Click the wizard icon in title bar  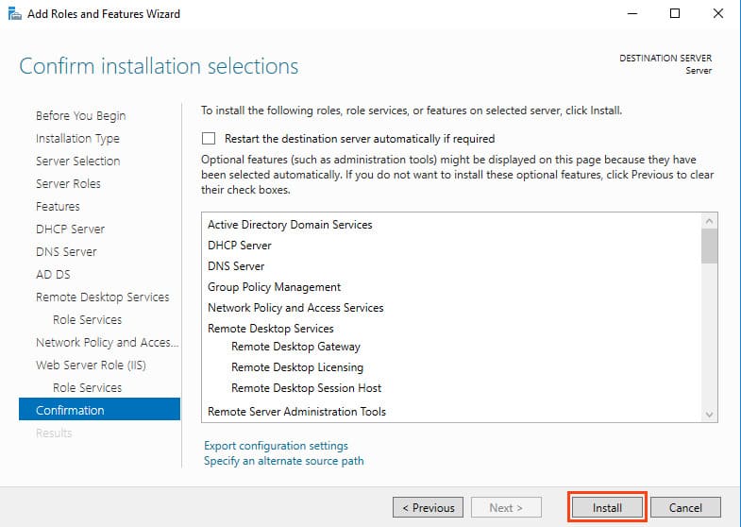click(x=11, y=14)
